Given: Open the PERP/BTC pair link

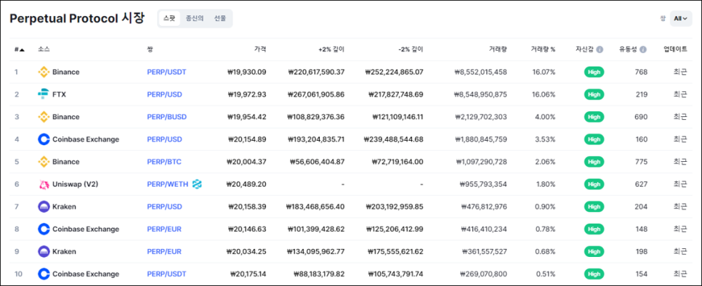Looking at the screenshot, I should 164,162.
